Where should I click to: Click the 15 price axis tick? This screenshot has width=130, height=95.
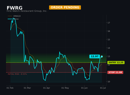coord(109,40)
